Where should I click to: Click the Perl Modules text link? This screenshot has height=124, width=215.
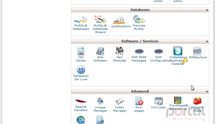tap(120, 59)
